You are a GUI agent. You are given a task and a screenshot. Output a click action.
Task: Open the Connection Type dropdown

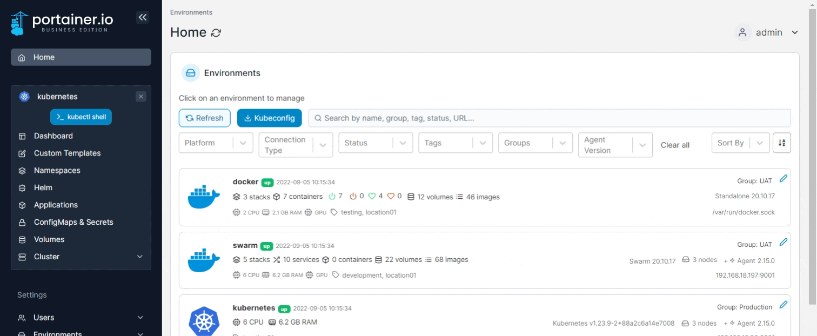click(296, 145)
